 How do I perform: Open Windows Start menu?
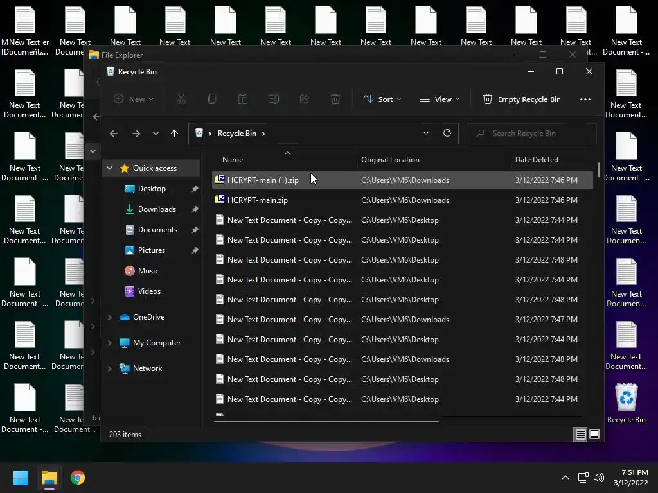click(x=21, y=478)
